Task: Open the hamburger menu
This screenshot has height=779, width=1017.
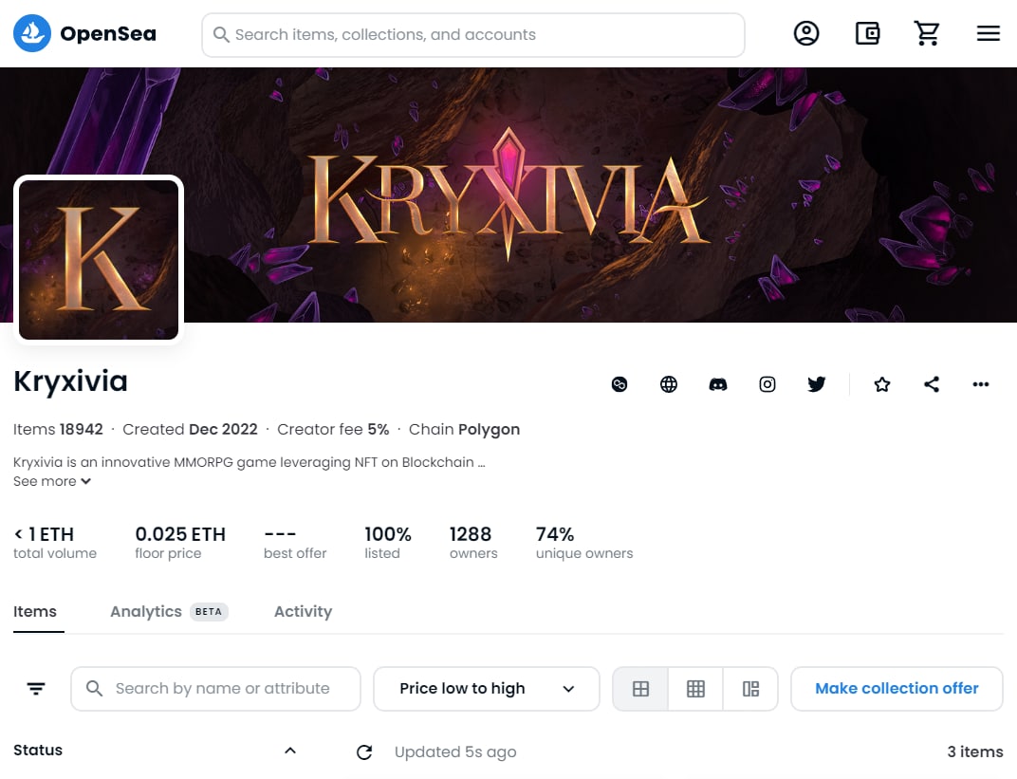Action: [988, 33]
